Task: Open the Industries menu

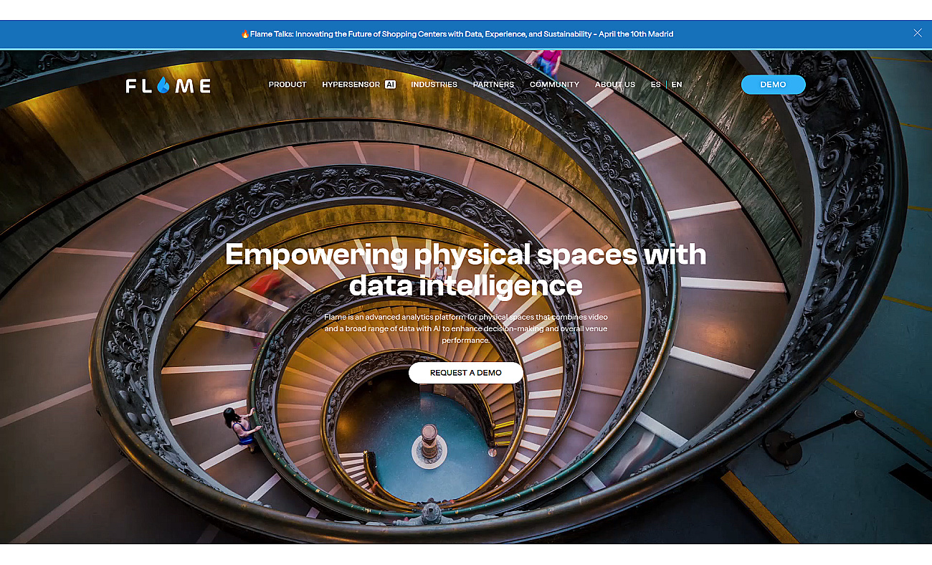Action: coord(434,85)
